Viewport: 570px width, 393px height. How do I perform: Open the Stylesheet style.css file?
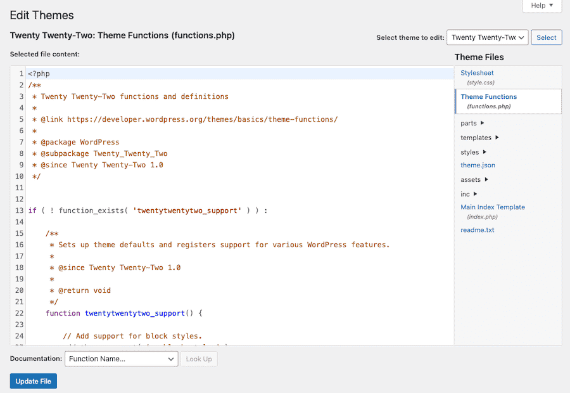[x=476, y=73]
